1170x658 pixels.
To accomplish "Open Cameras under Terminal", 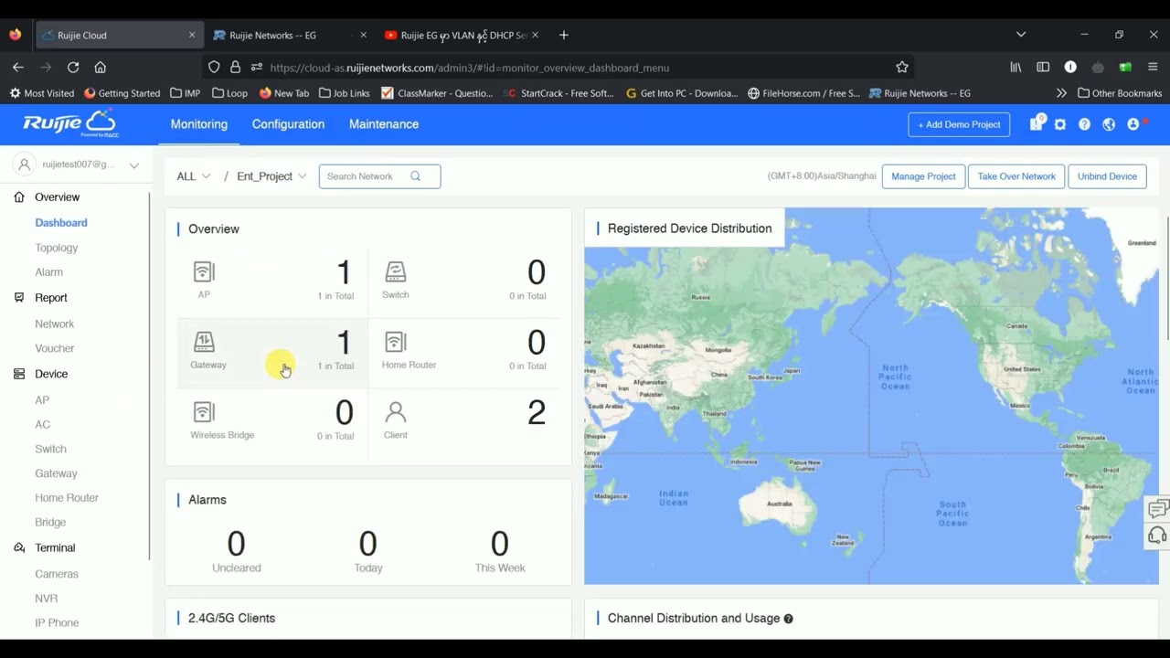I will (x=57, y=574).
